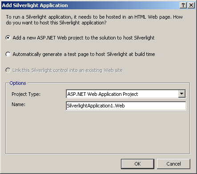Open the Project Type dropdown arrow
197x174 pixels.
(182, 94)
